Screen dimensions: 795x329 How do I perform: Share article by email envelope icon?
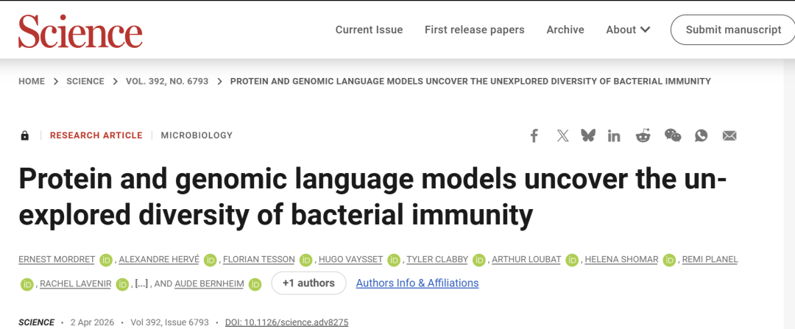(x=729, y=135)
